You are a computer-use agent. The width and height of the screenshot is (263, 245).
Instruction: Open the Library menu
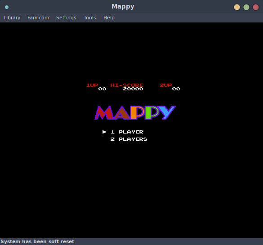pos(12,18)
